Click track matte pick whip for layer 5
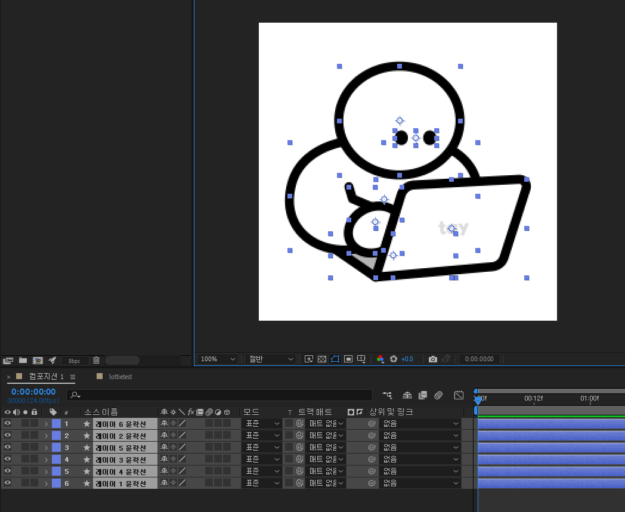Viewport: 625px width, 512px height. point(300,471)
